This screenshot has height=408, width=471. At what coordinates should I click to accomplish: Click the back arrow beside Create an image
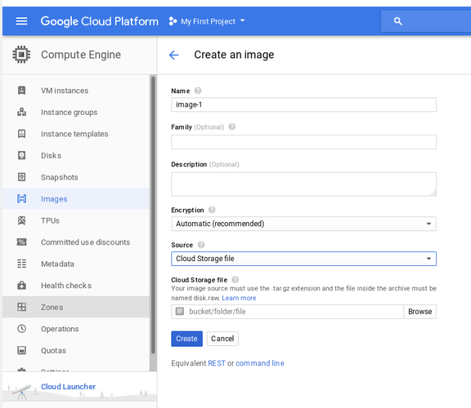[174, 55]
